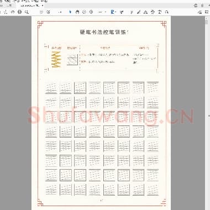The image size is (210, 210).
Task: Zoom out with the minus circle icon
Action: pos(84,12)
